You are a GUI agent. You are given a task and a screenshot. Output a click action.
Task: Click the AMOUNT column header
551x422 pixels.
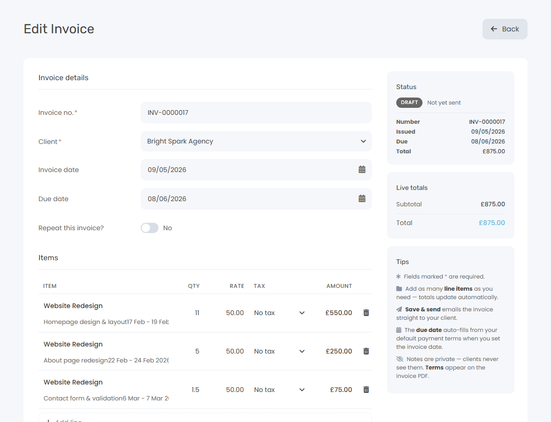(x=339, y=286)
